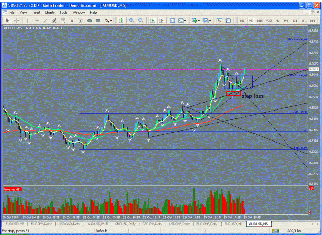Choose the trendline drawing tool

tap(45, 20)
